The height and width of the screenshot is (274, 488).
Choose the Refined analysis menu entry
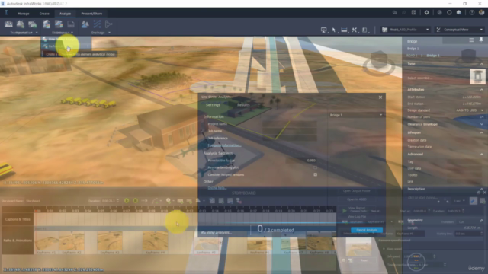pyautogui.click(x=66, y=46)
